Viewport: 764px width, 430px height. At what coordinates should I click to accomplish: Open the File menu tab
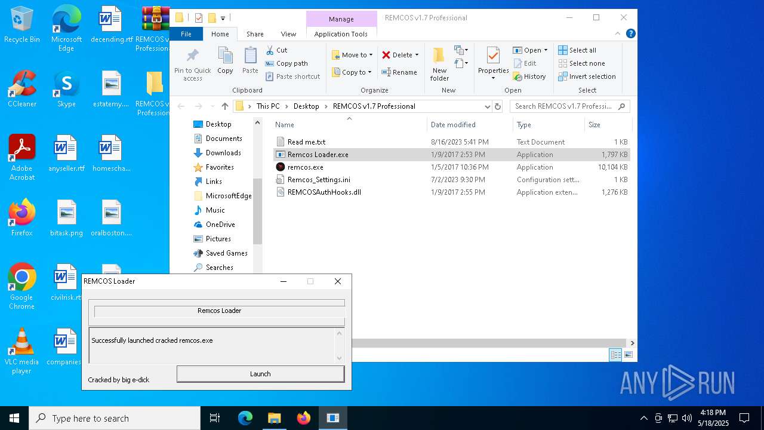(x=186, y=34)
